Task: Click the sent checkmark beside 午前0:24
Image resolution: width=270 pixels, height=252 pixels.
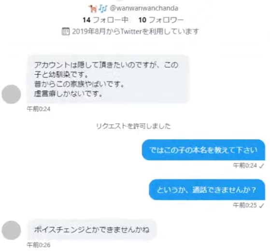Action: pyautogui.click(x=262, y=166)
